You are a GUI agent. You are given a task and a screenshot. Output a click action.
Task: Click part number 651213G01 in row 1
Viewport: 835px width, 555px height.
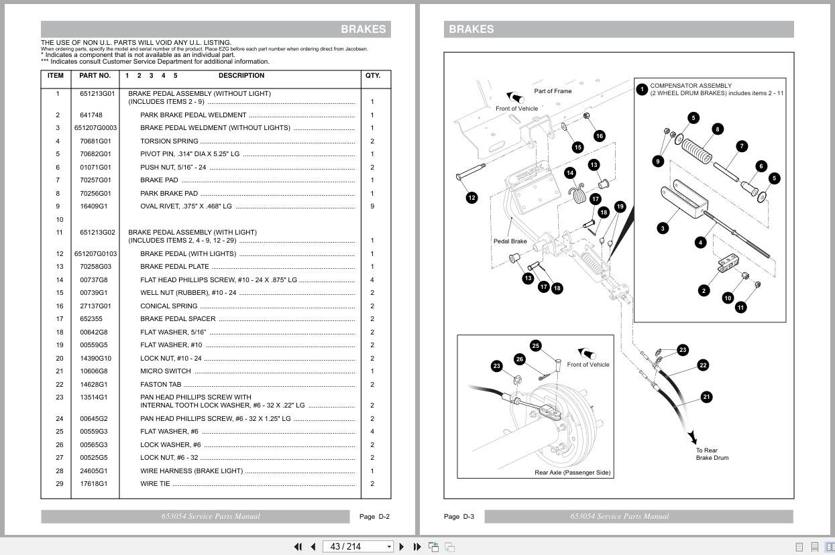click(x=97, y=94)
